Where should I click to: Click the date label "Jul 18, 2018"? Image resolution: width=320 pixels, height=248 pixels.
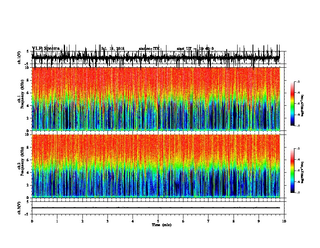113,49
